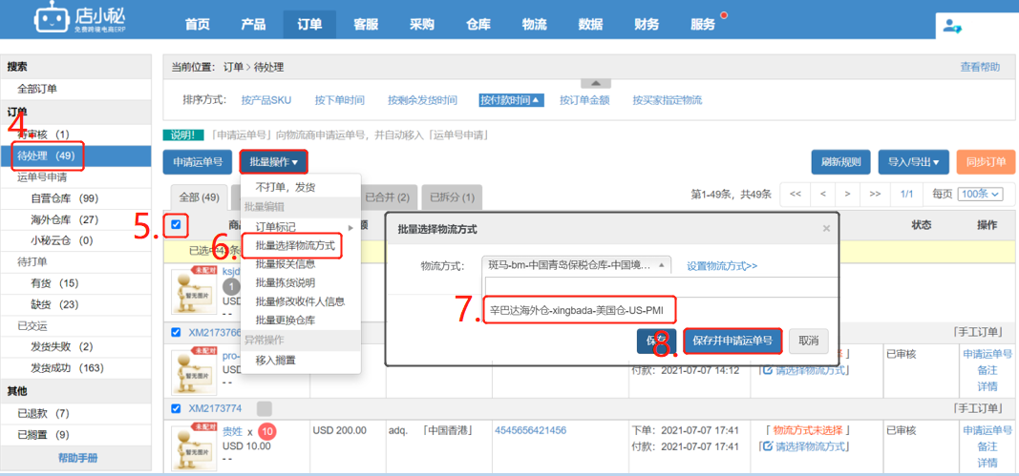The height and width of the screenshot is (476, 1019).
Task: Sort orders by 按产品SKU
Action: point(265,100)
